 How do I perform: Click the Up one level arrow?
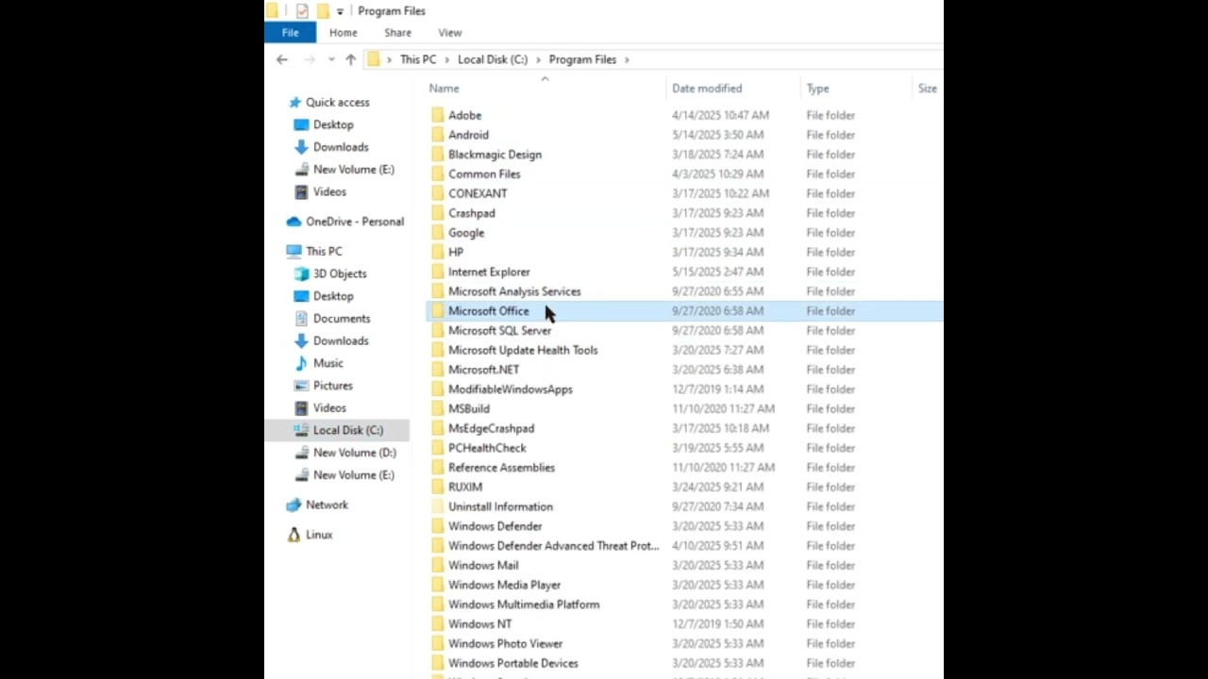pyautogui.click(x=350, y=59)
